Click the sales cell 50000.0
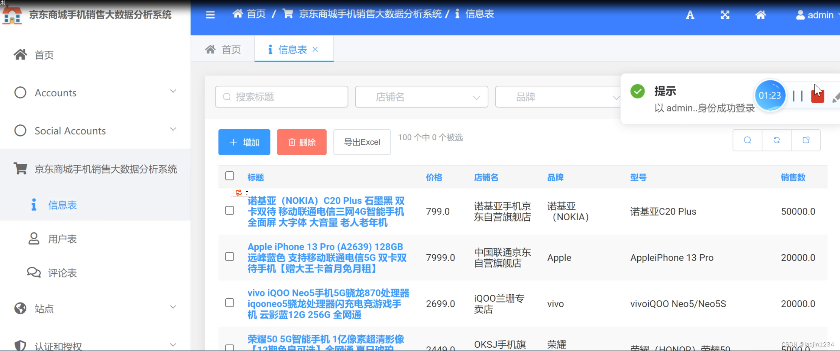Image resolution: width=840 pixels, height=351 pixels. [x=798, y=212]
